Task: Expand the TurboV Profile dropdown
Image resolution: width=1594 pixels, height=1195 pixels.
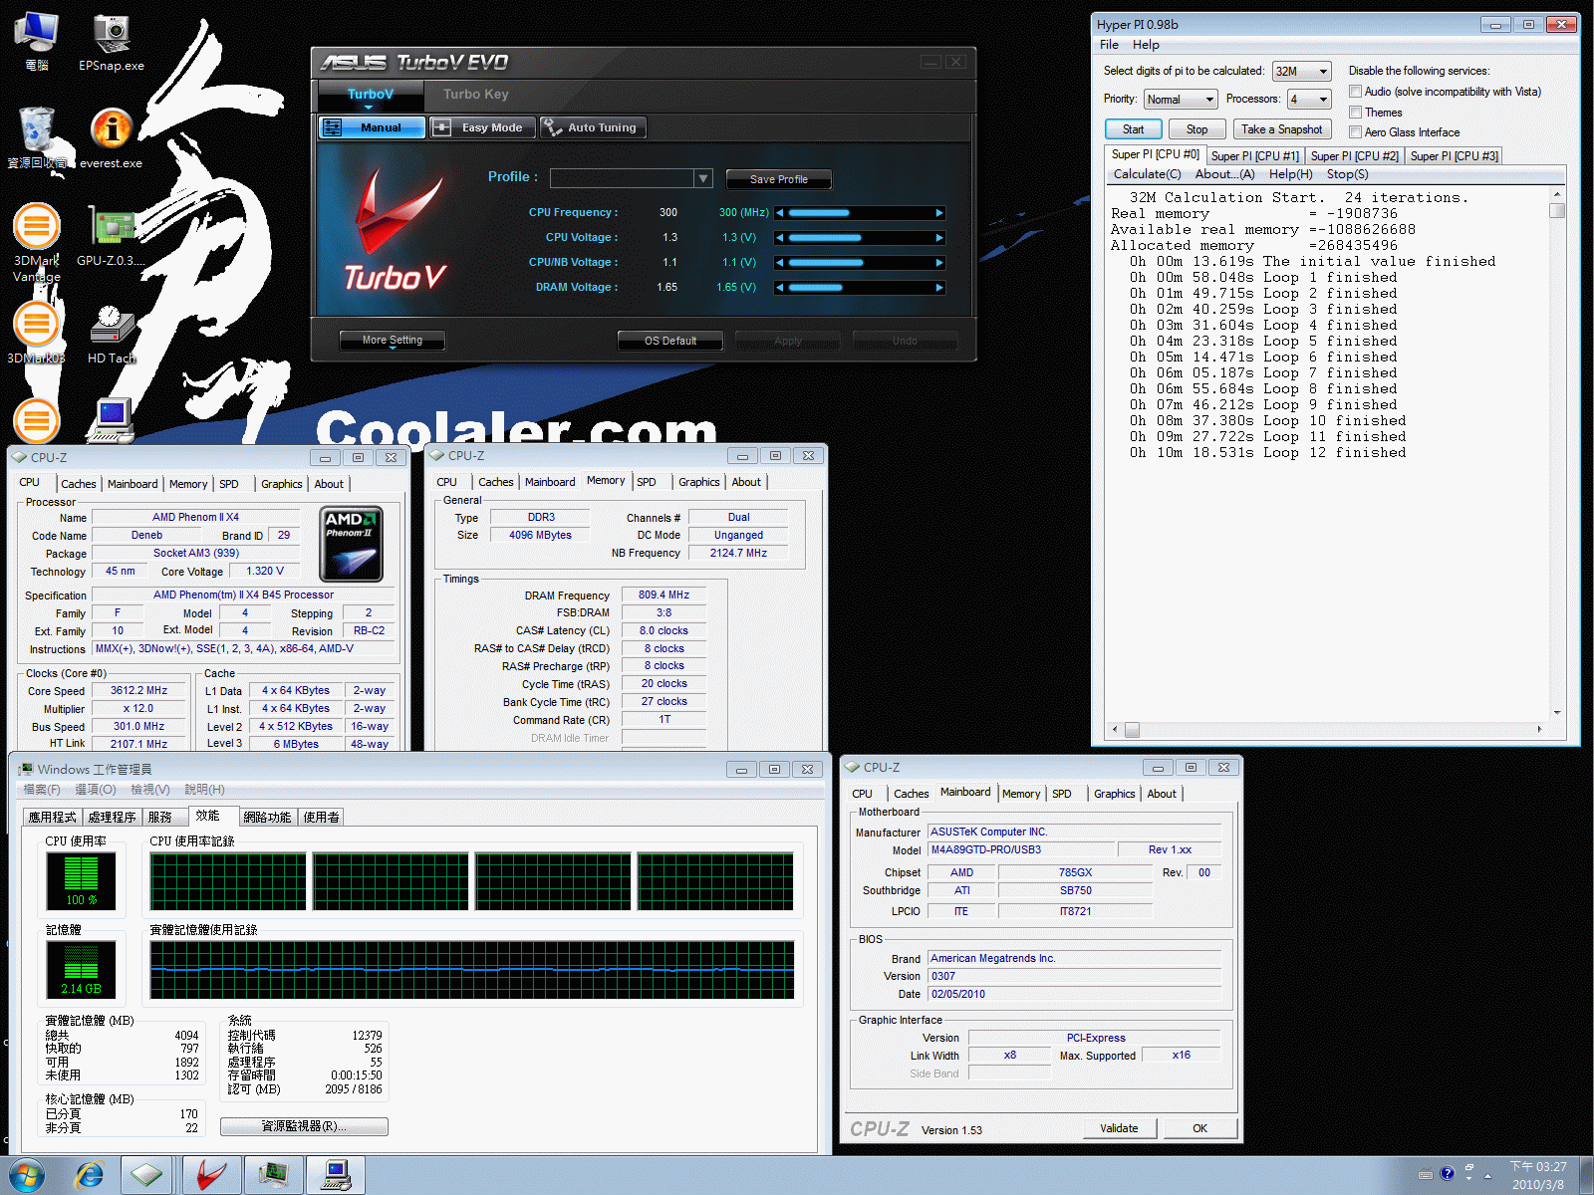Action: click(703, 178)
